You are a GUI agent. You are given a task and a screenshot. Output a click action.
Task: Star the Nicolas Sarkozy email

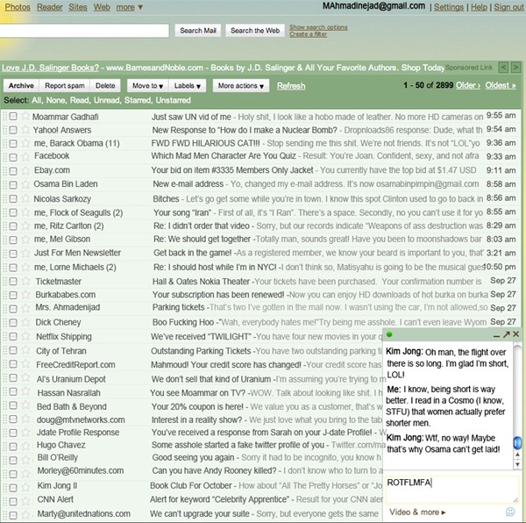click(25, 198)
